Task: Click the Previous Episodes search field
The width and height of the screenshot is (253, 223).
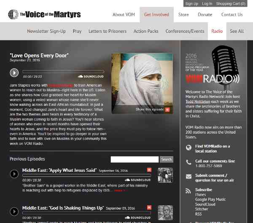Action: [x=135, y=160]
